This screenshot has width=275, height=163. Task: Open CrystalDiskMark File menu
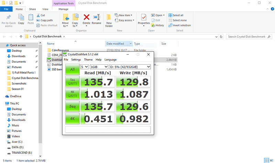coord(66,60)
